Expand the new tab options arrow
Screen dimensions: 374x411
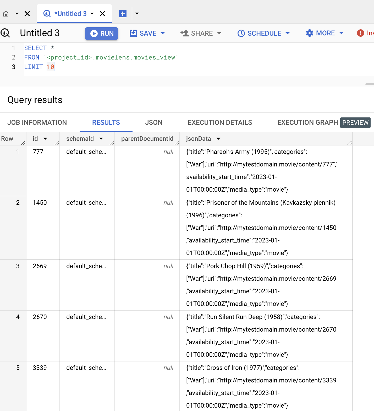pos(137,14)
